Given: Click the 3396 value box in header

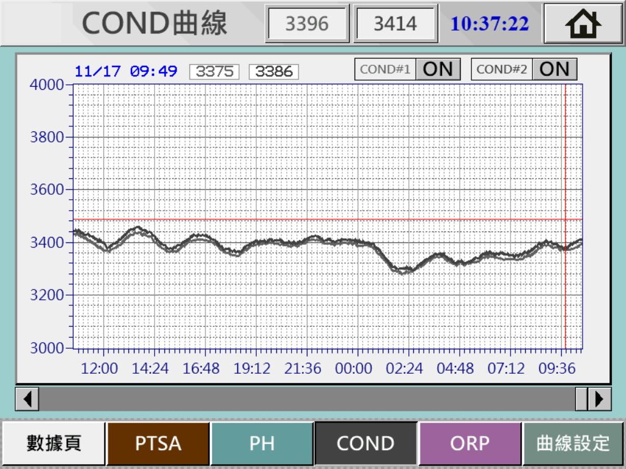Looking at the screenshot, I should coord(307,24).
